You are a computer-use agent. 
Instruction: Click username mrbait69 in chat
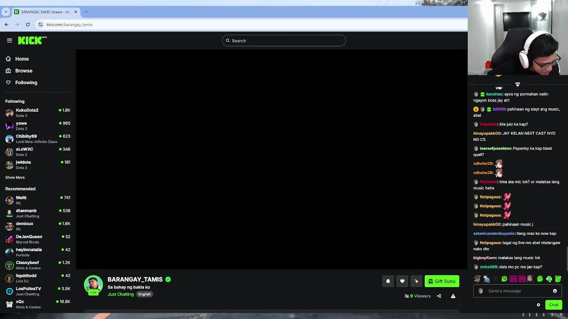488,267
